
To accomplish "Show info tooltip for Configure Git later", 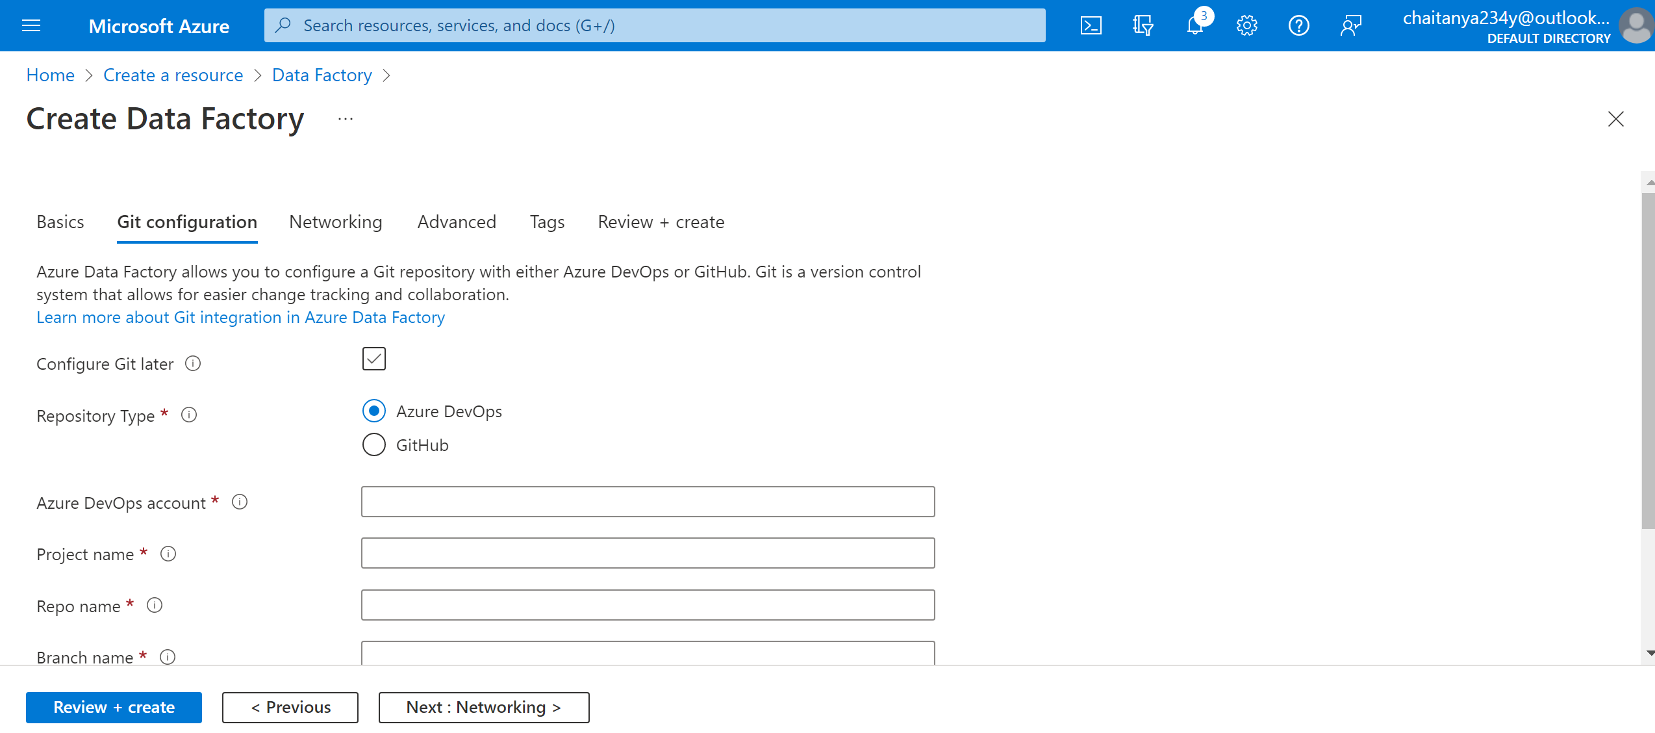I will [193, 363].
